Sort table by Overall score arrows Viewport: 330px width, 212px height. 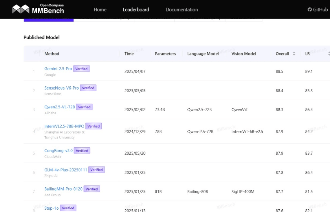tap(294, 54)
